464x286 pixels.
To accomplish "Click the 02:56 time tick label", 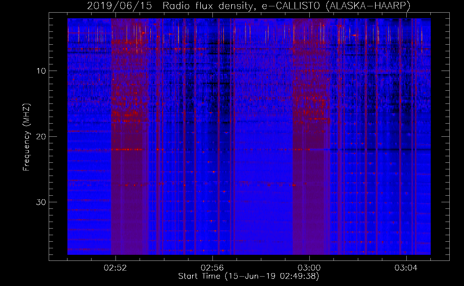I will pyautogui.click(x=212, y=268).
